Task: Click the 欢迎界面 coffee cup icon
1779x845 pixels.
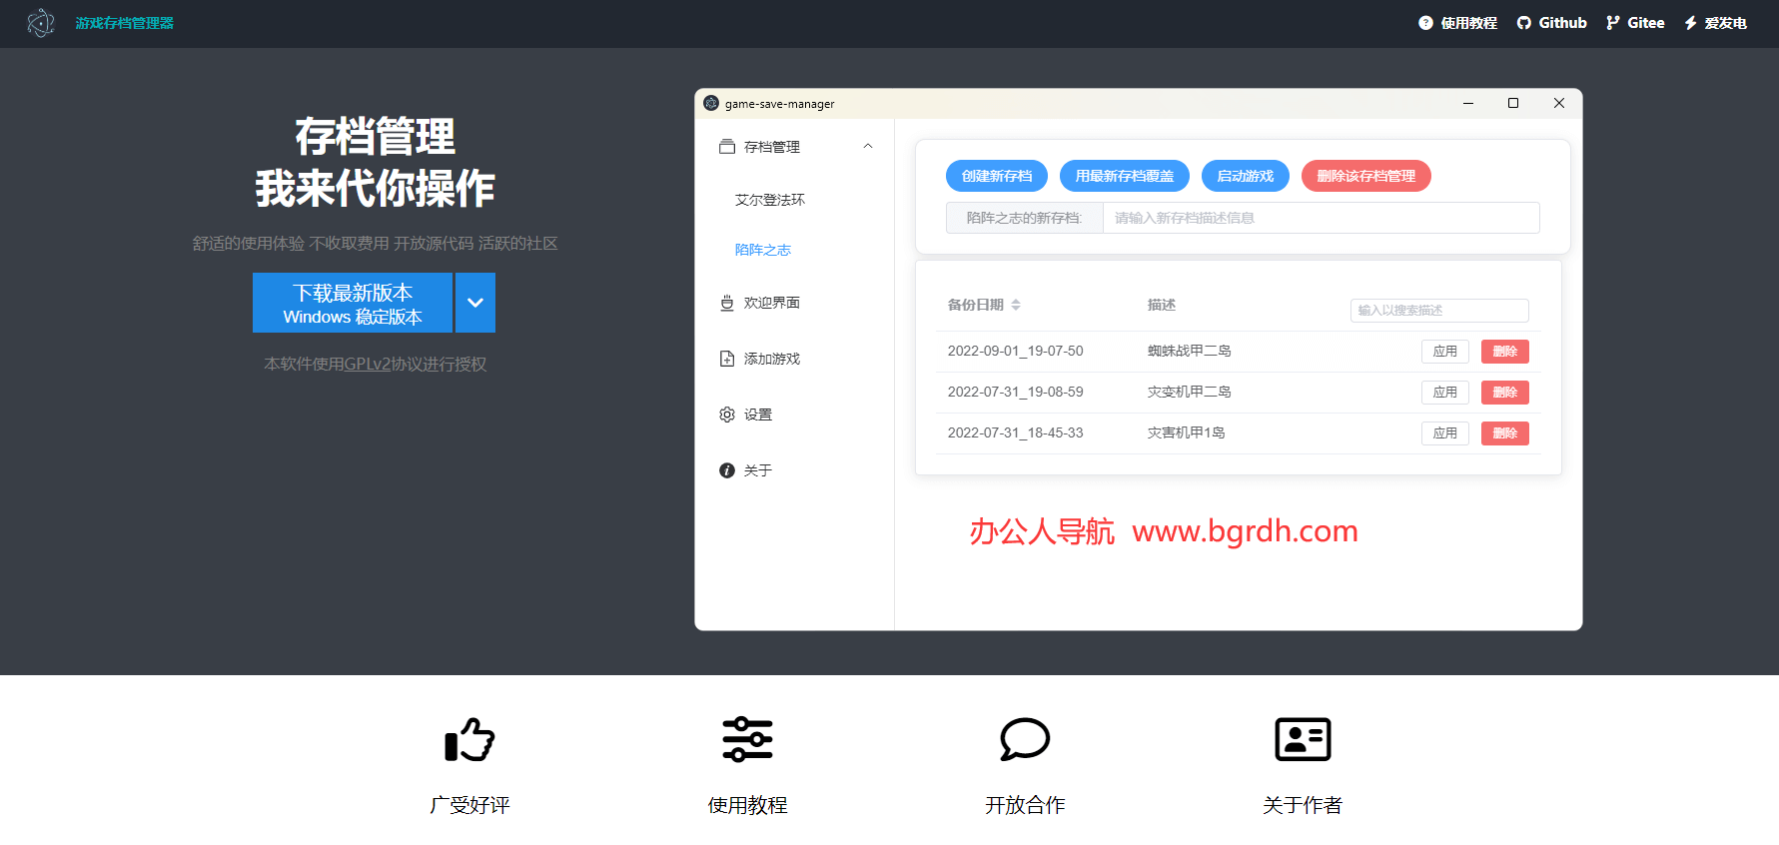Action: coord(727,303)
